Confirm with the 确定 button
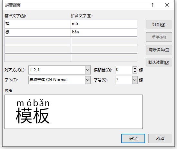This screenshot has height=149, width=177. 133,138
